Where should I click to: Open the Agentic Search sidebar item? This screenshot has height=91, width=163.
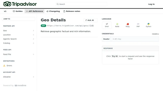[19, 39]
